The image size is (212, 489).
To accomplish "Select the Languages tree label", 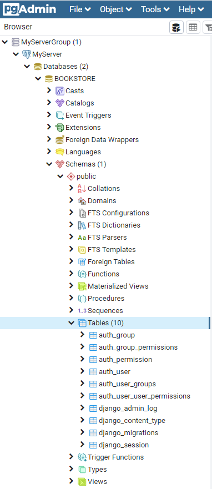I will point(83,152).
